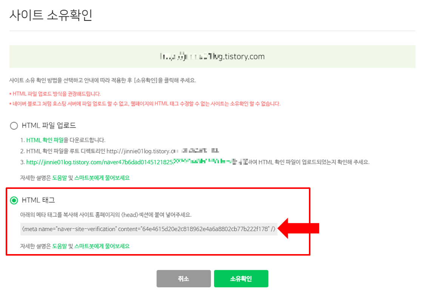The width and height of the screenshot is (423, 305).
Task: Click the red arrow beside the meta tag
Action: click(x=299, y=228)
